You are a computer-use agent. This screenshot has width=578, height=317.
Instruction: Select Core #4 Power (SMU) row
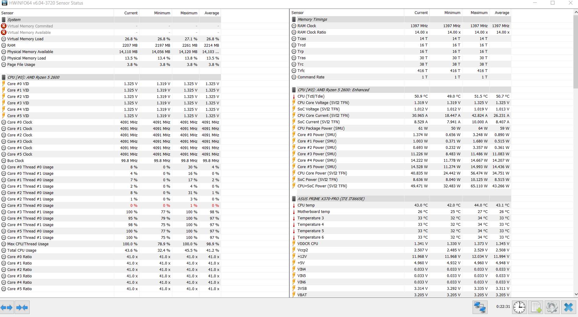(x=401, y=160)
